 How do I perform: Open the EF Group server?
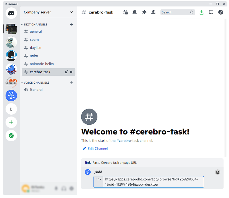pyautogui.click(x=11, y=82)
